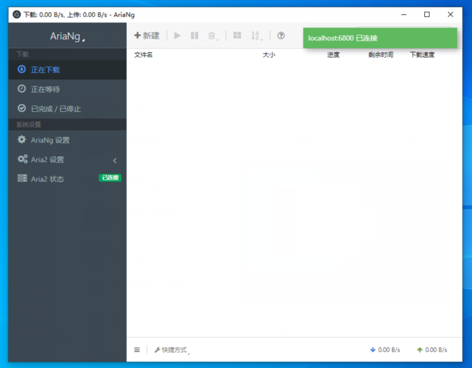Screen dimensions: 472x368
Task: Open the AriaNg title dropdown
Action: [x=67, y=36]
